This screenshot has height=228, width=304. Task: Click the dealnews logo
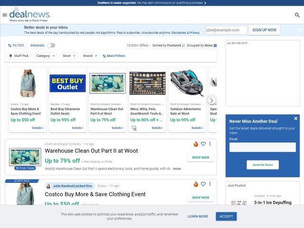point(30,14)
